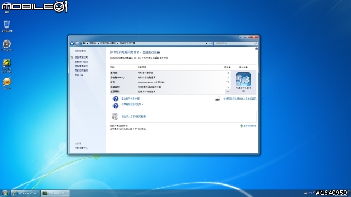
Task: Click Advanced tools in the sidebar
Action: [x=79, y=75]
